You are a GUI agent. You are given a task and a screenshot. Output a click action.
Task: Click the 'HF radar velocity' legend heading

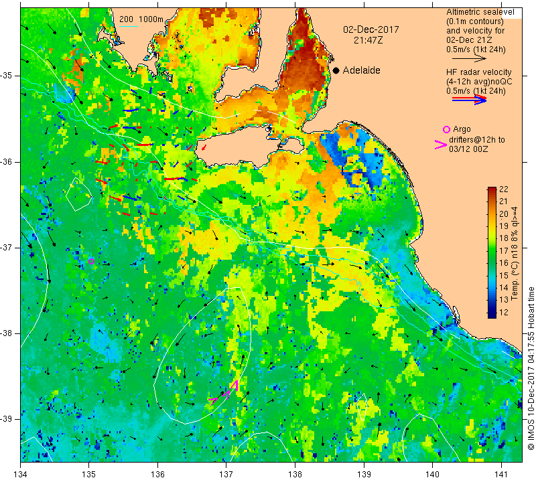point(478,72)
